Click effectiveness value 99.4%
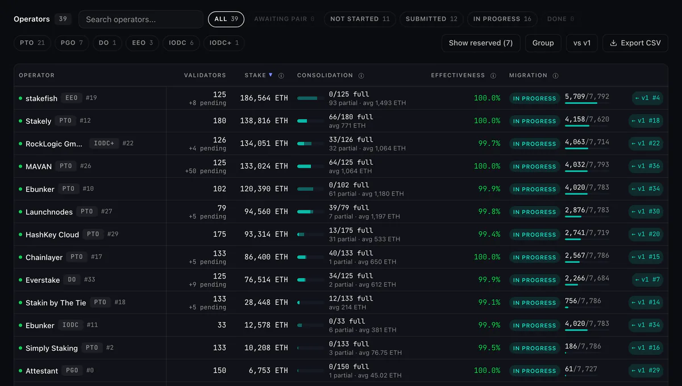 pos(489,234)
